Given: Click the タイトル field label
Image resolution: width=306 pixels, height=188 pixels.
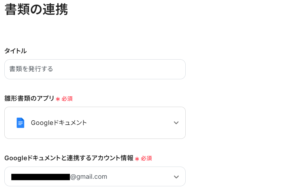Looking at the screenshot, I should coord(15,51).
